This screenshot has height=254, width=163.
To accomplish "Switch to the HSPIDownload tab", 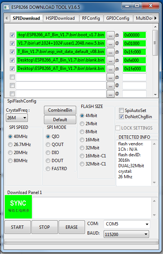I will pos(60,18).
